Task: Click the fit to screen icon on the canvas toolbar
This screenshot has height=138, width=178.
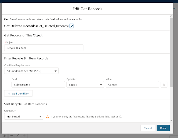Action: (18, 136)
